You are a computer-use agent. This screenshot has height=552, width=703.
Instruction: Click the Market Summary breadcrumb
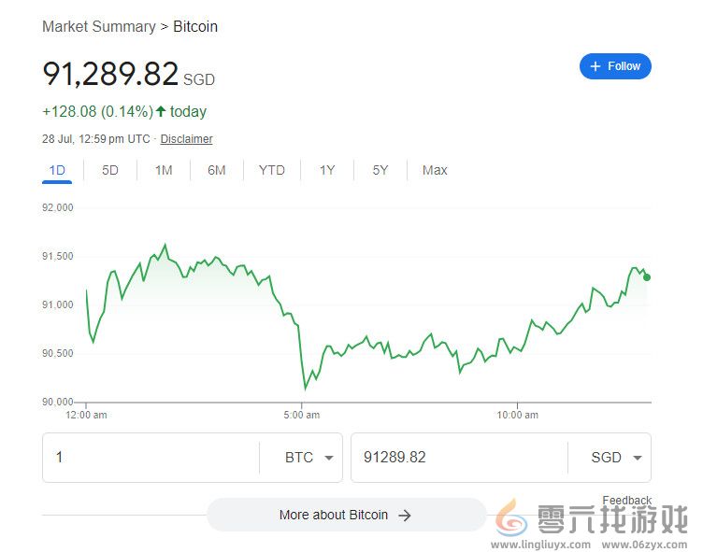99,26
